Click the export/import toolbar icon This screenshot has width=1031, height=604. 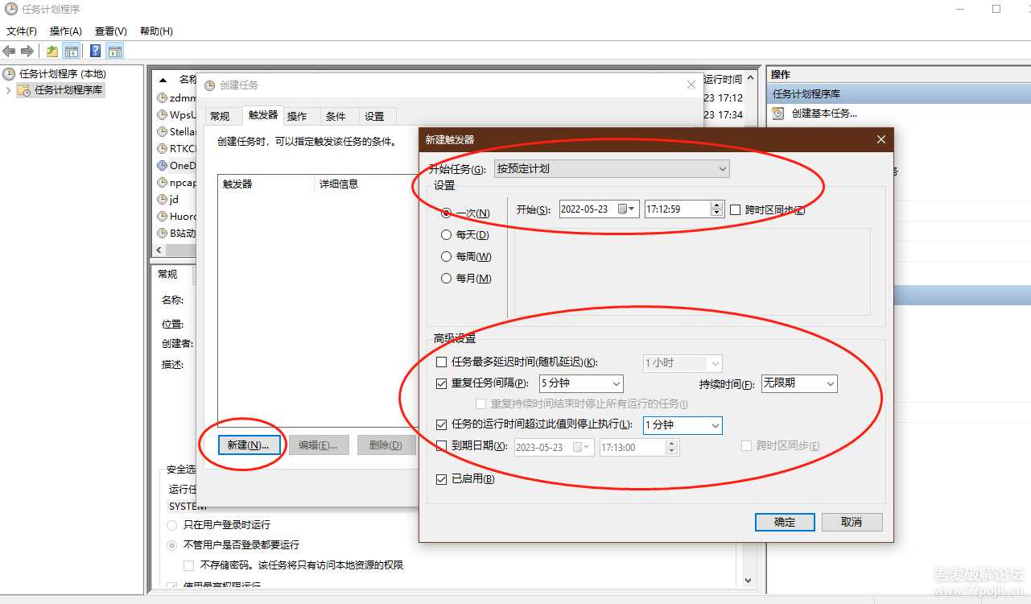(x=52, y=50)
